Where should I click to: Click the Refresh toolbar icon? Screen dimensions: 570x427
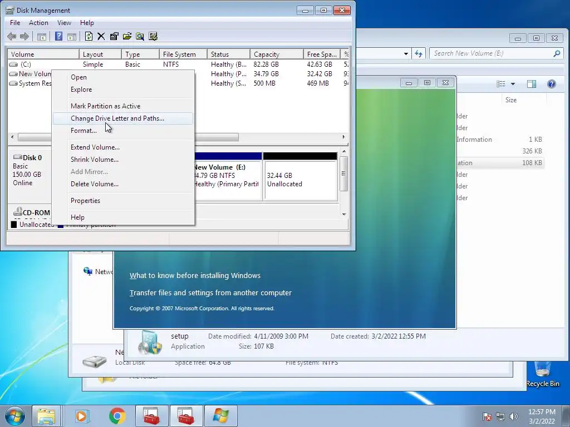pyautogui.click(x=89, y=36)
